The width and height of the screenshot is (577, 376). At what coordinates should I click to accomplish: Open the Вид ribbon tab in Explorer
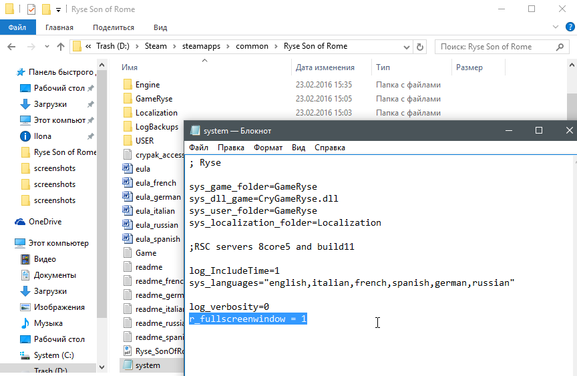pyautogui.click(x=160, y=27)
